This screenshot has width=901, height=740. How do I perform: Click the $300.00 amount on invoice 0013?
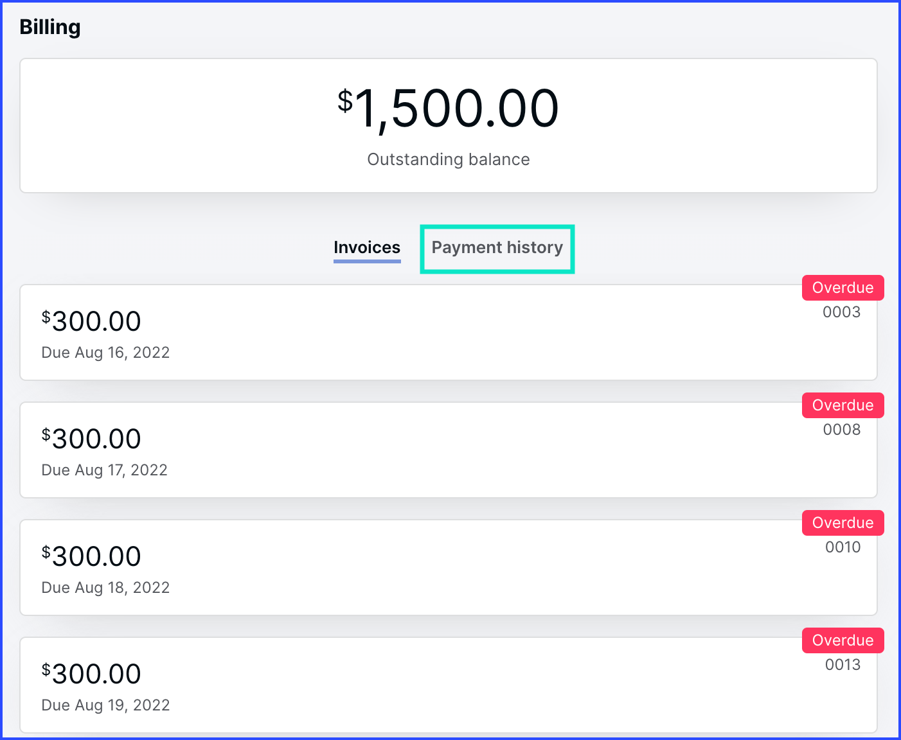pos(91,674)
